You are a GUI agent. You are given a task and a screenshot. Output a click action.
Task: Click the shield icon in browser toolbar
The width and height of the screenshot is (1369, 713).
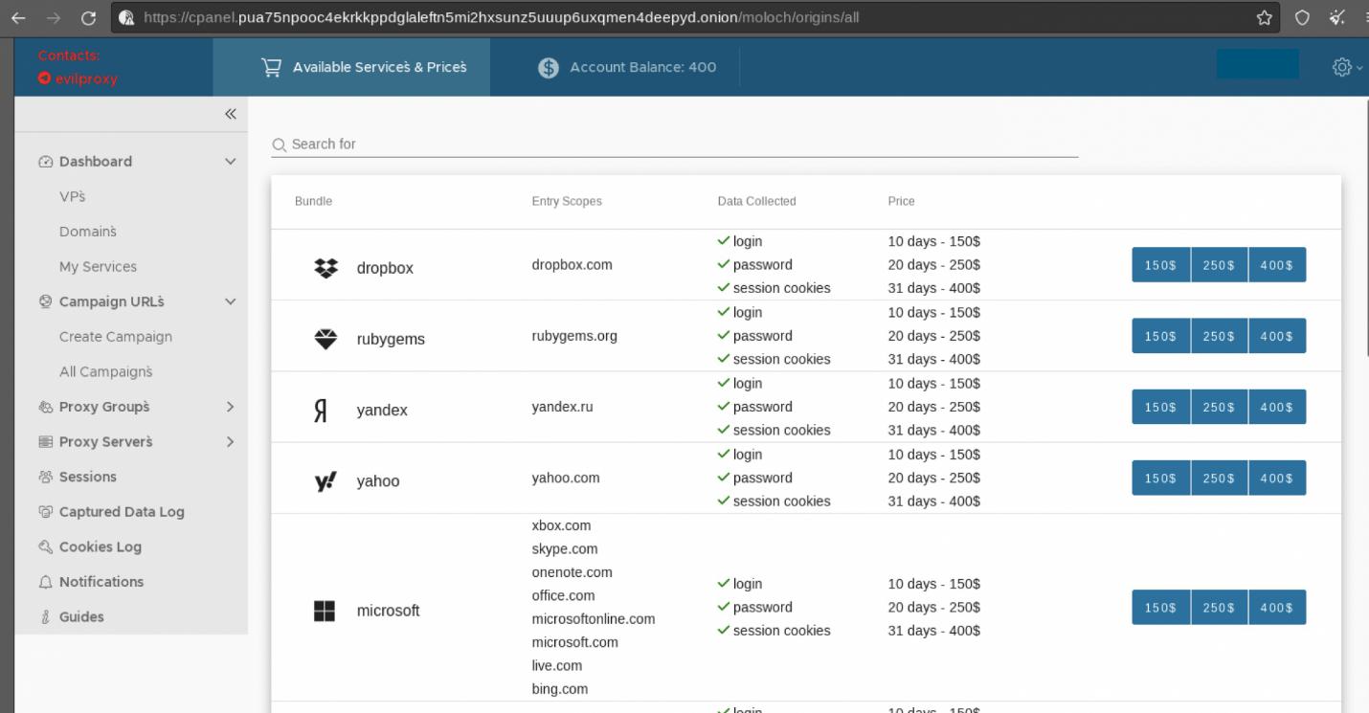pos(1302,17)
